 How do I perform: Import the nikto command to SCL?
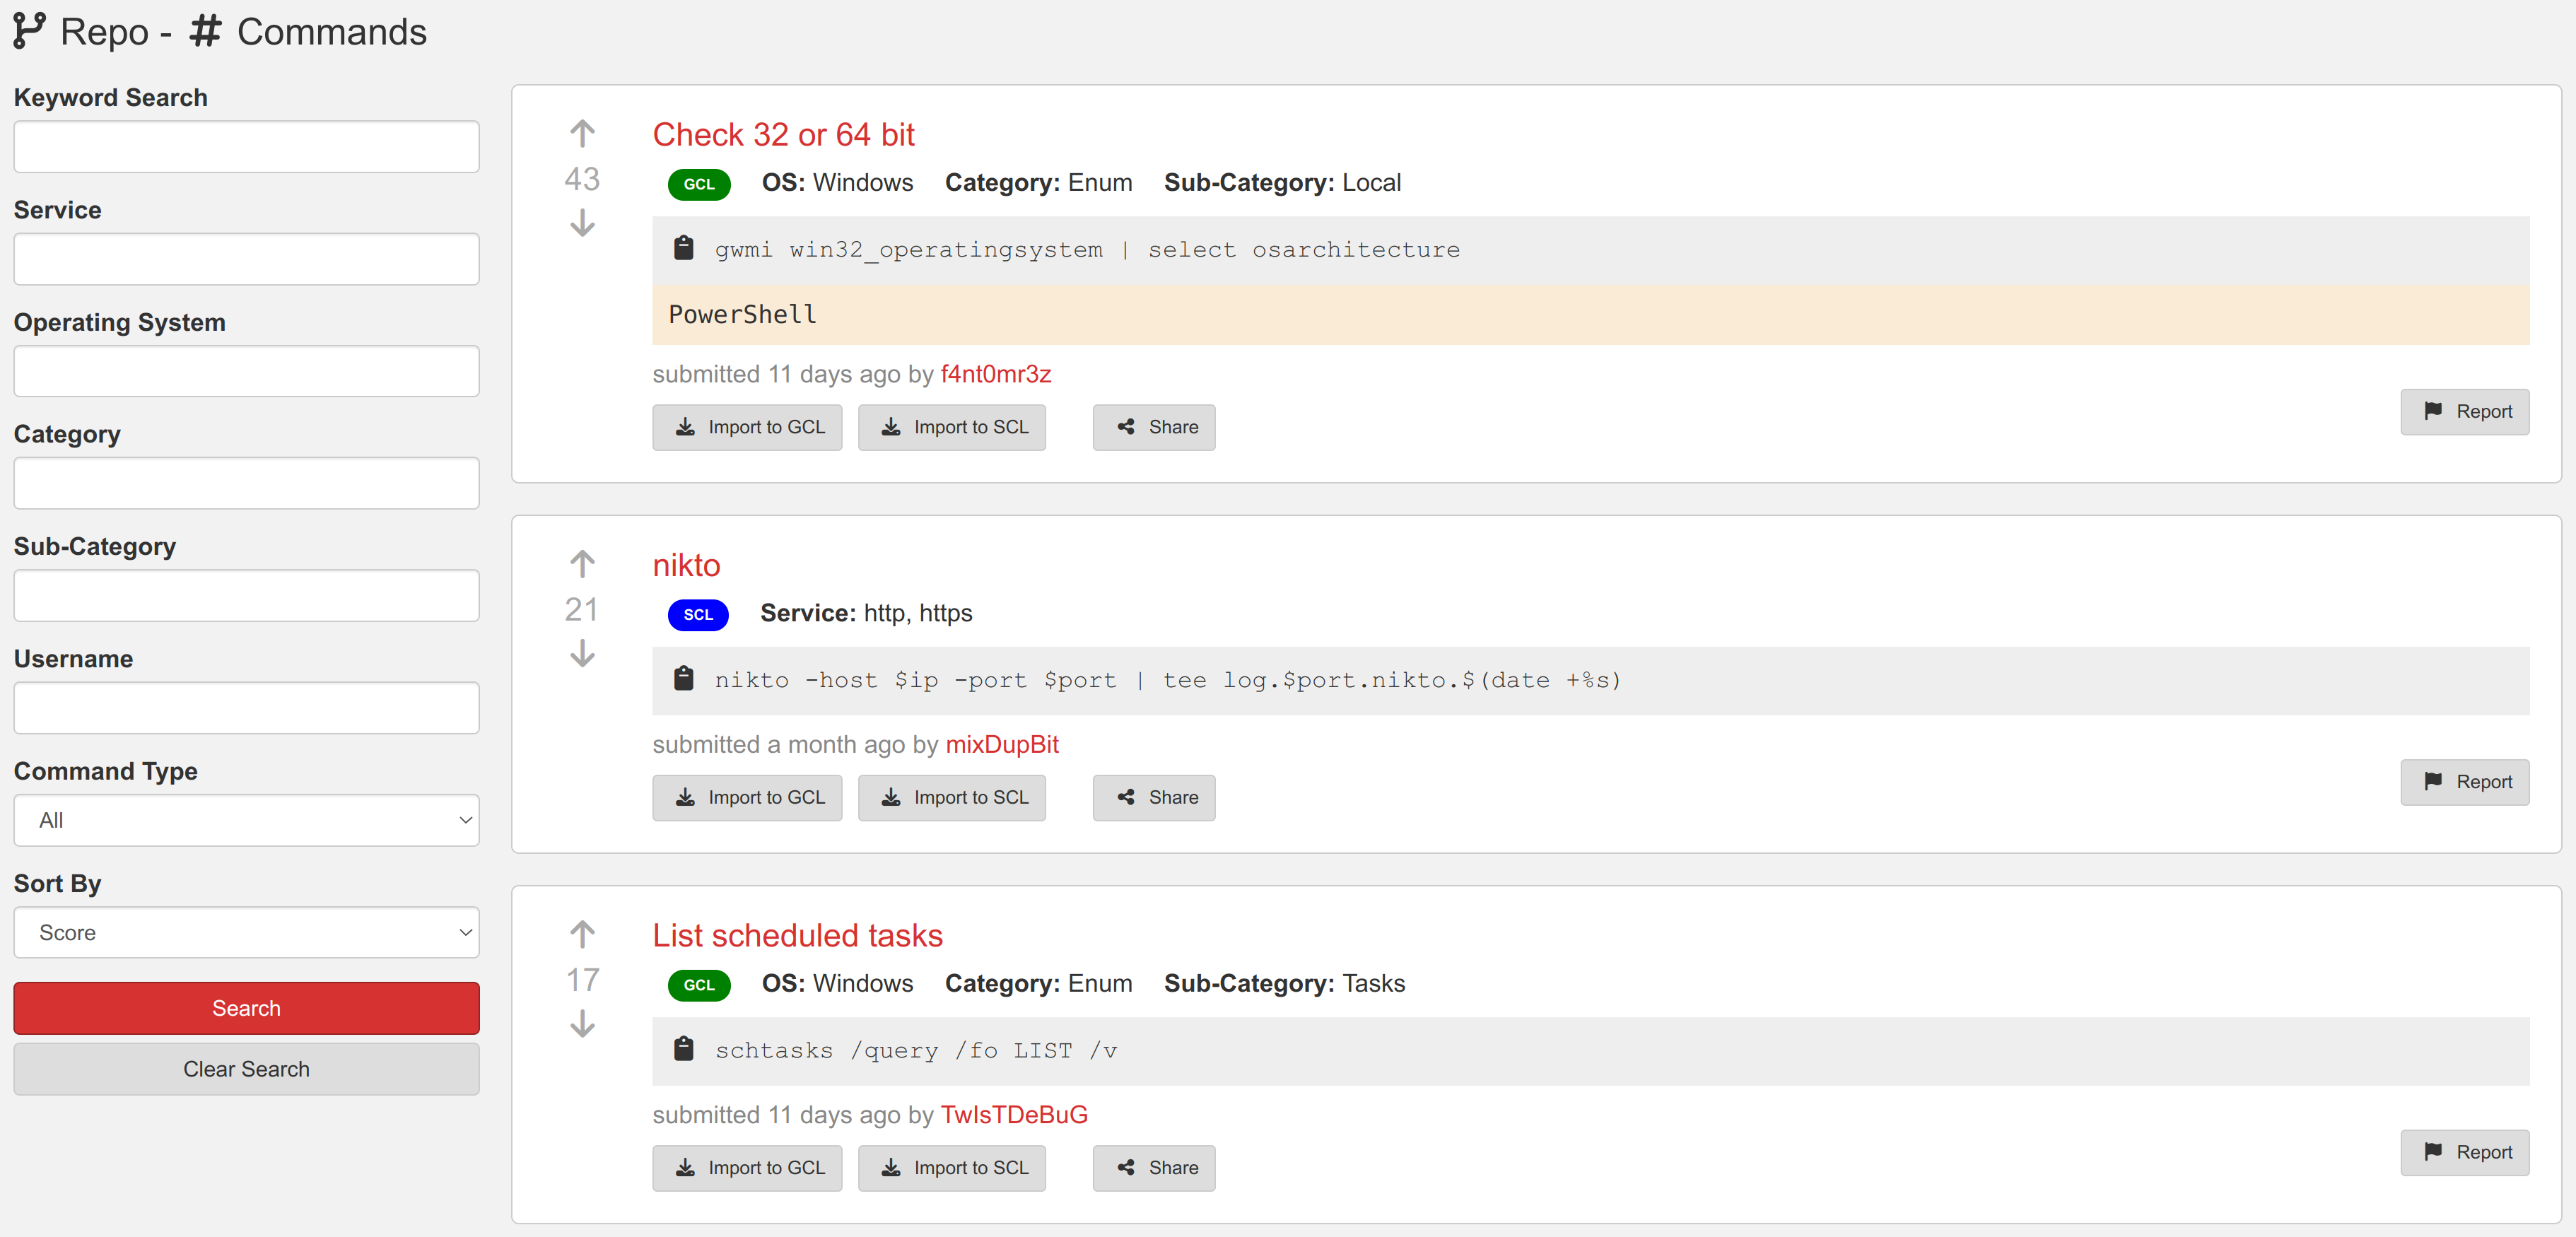pyautogui.click(x=952, y=798)
